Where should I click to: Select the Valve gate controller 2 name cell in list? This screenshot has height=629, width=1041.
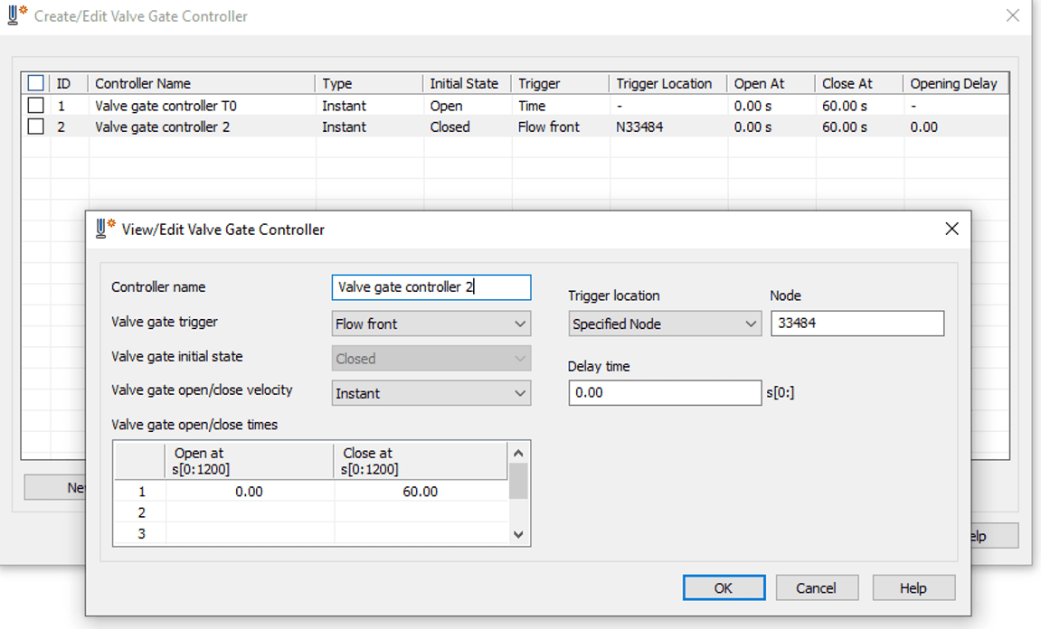202,127
